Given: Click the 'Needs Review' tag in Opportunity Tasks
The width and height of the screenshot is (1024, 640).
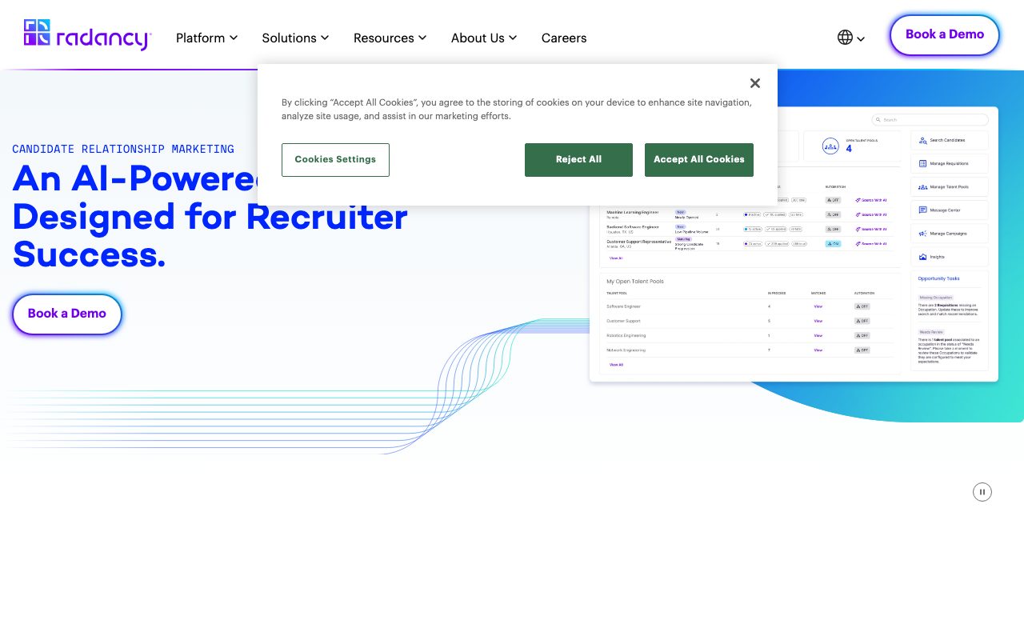Looking at the screenshot, I should tap(931, 332).
